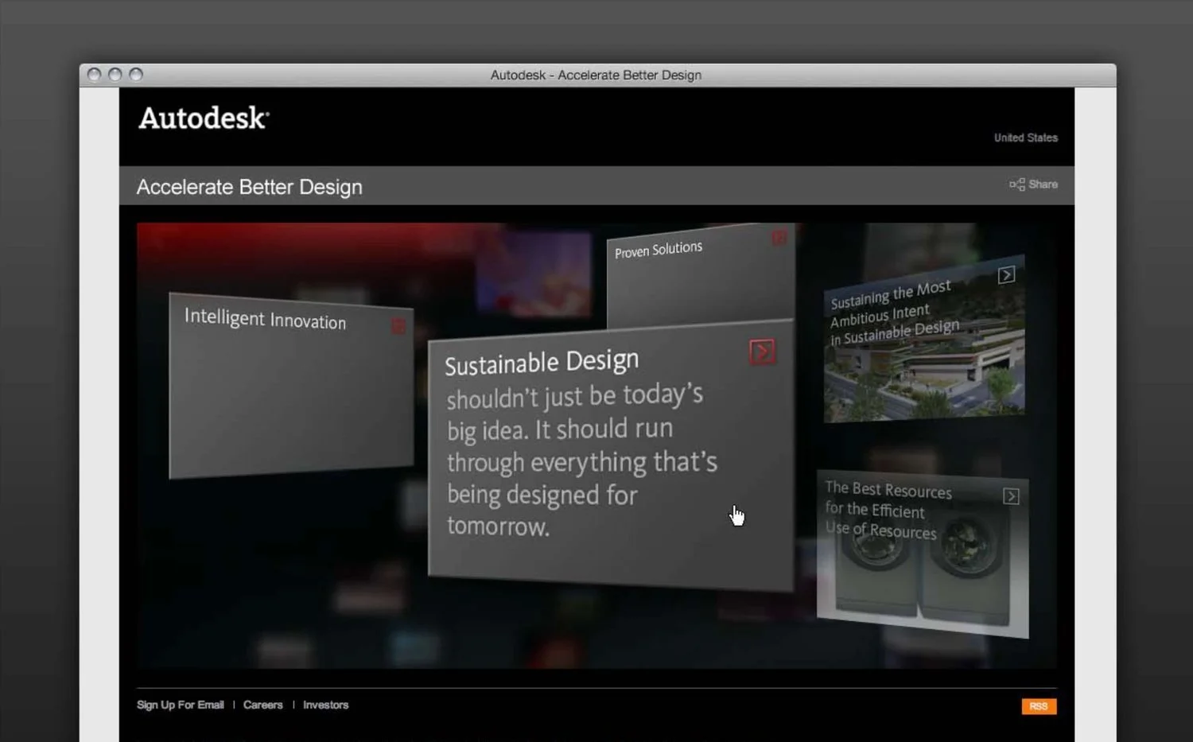Open the washing machines thumbnail card
Screen dimensions: 1193x742
click(x=923, y=554)
